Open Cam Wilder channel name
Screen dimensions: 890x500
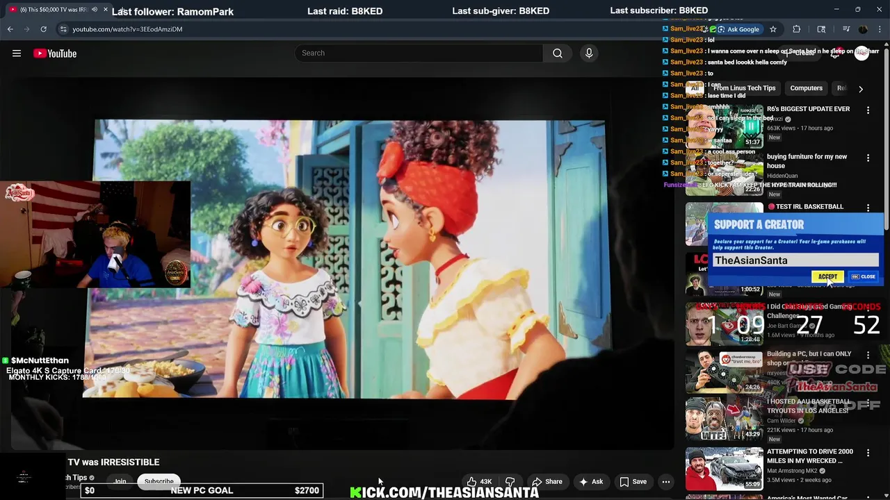pos(782,421)
